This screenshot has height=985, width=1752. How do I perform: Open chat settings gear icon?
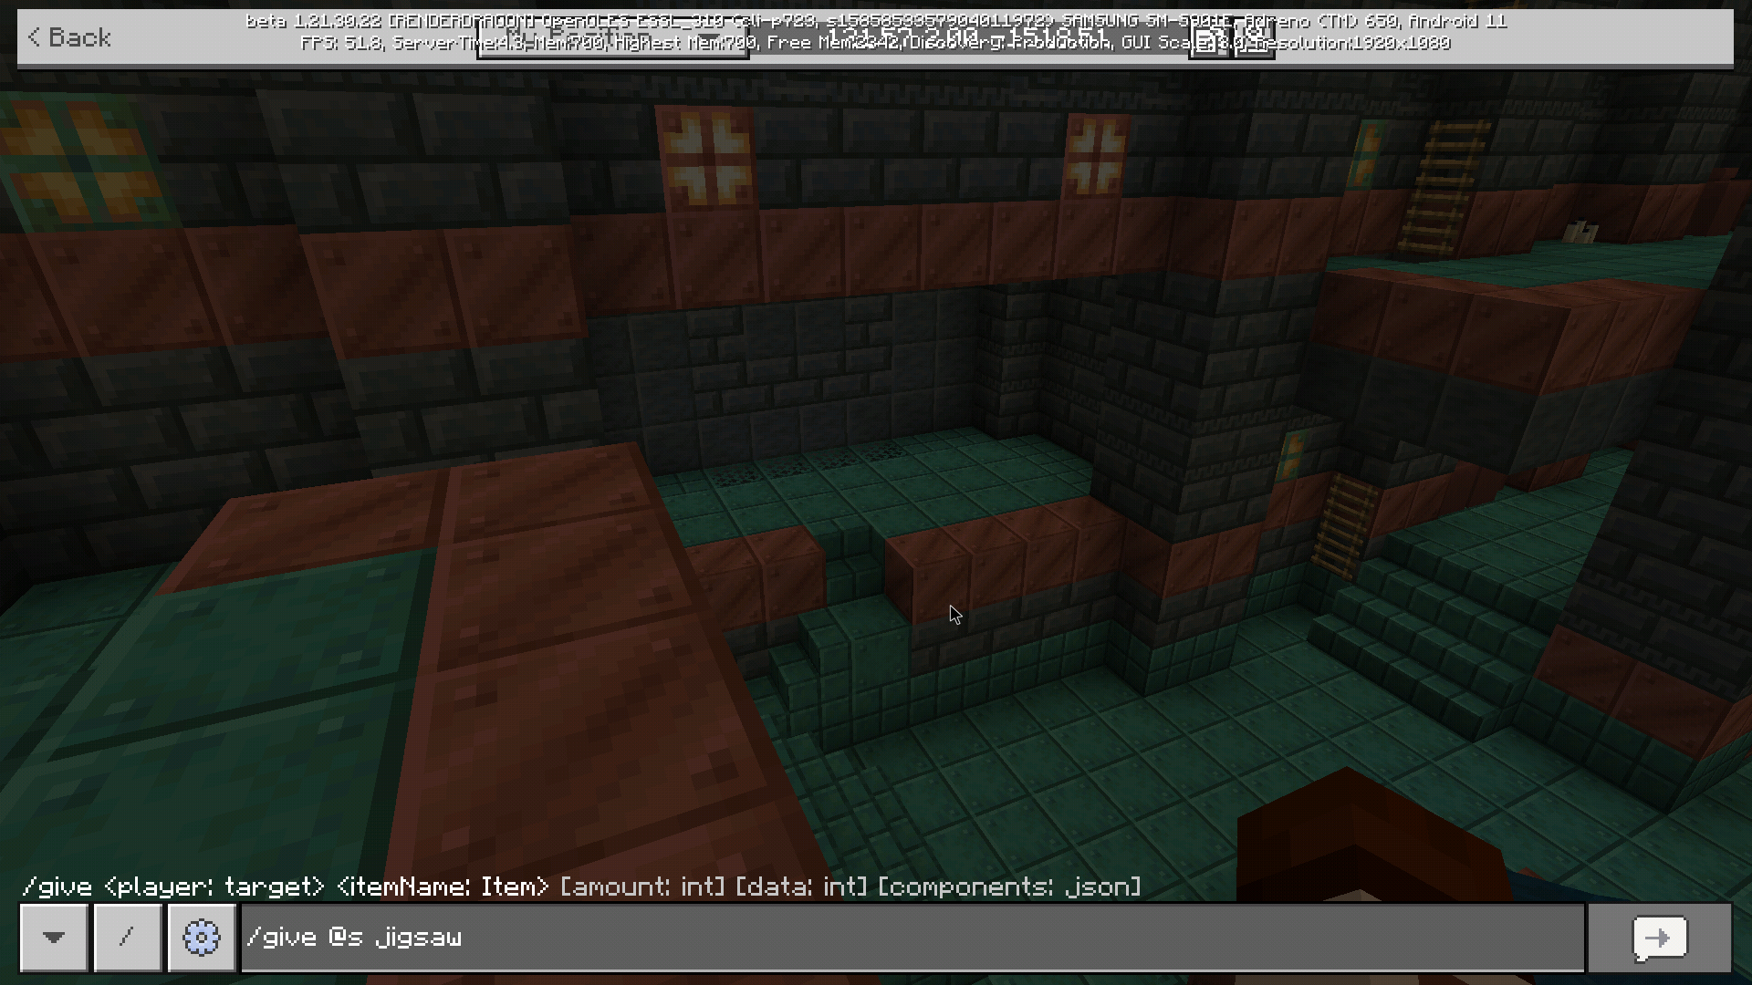click(x=202, y=938)
